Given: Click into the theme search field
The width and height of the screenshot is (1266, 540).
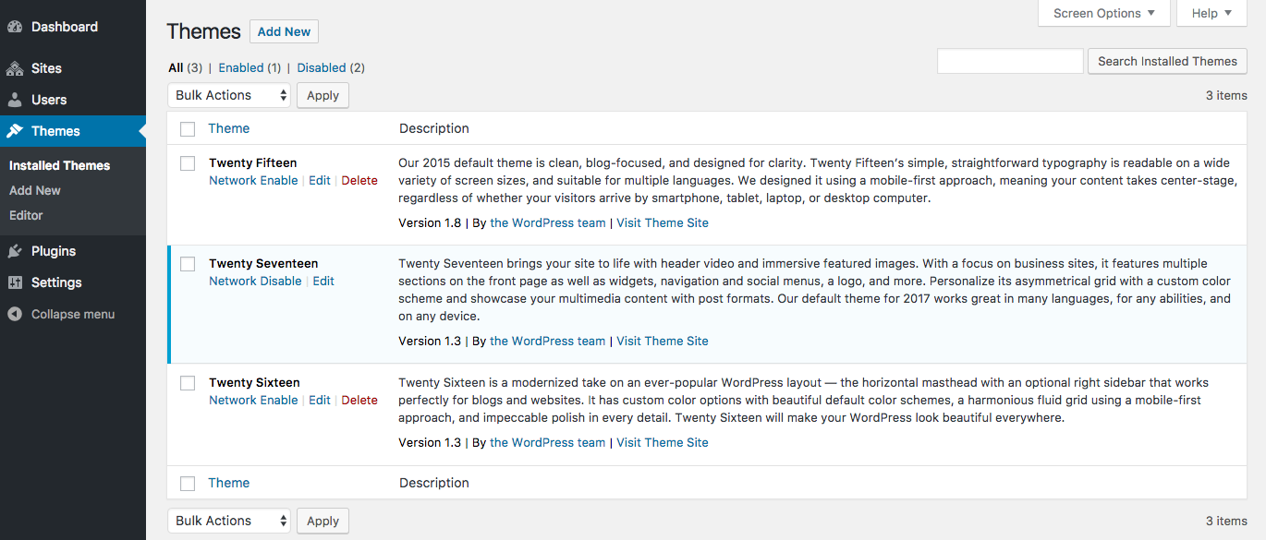Looking at the screenshot, I should 1010,61.
